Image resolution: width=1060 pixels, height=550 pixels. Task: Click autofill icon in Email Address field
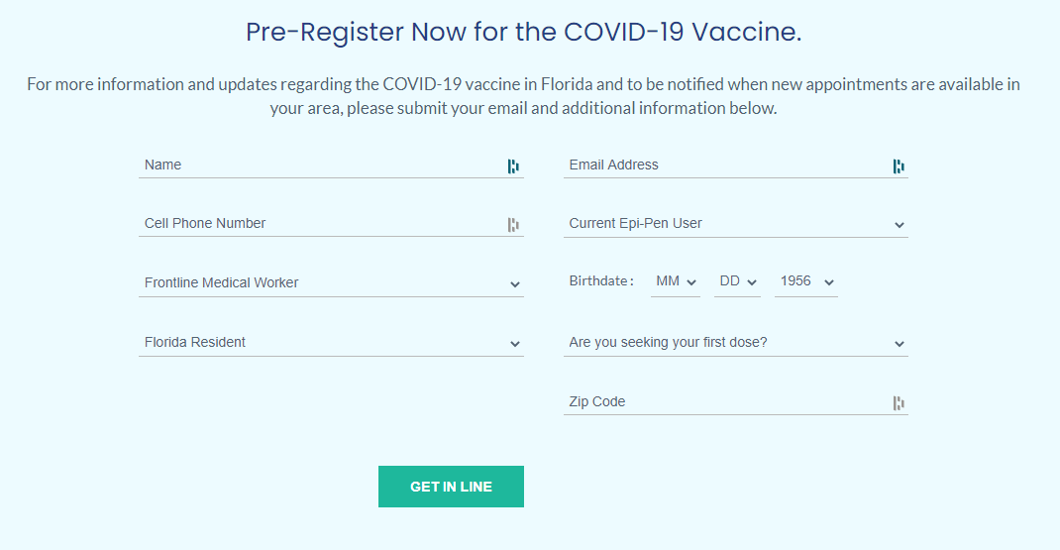click(x=899, y=166)
